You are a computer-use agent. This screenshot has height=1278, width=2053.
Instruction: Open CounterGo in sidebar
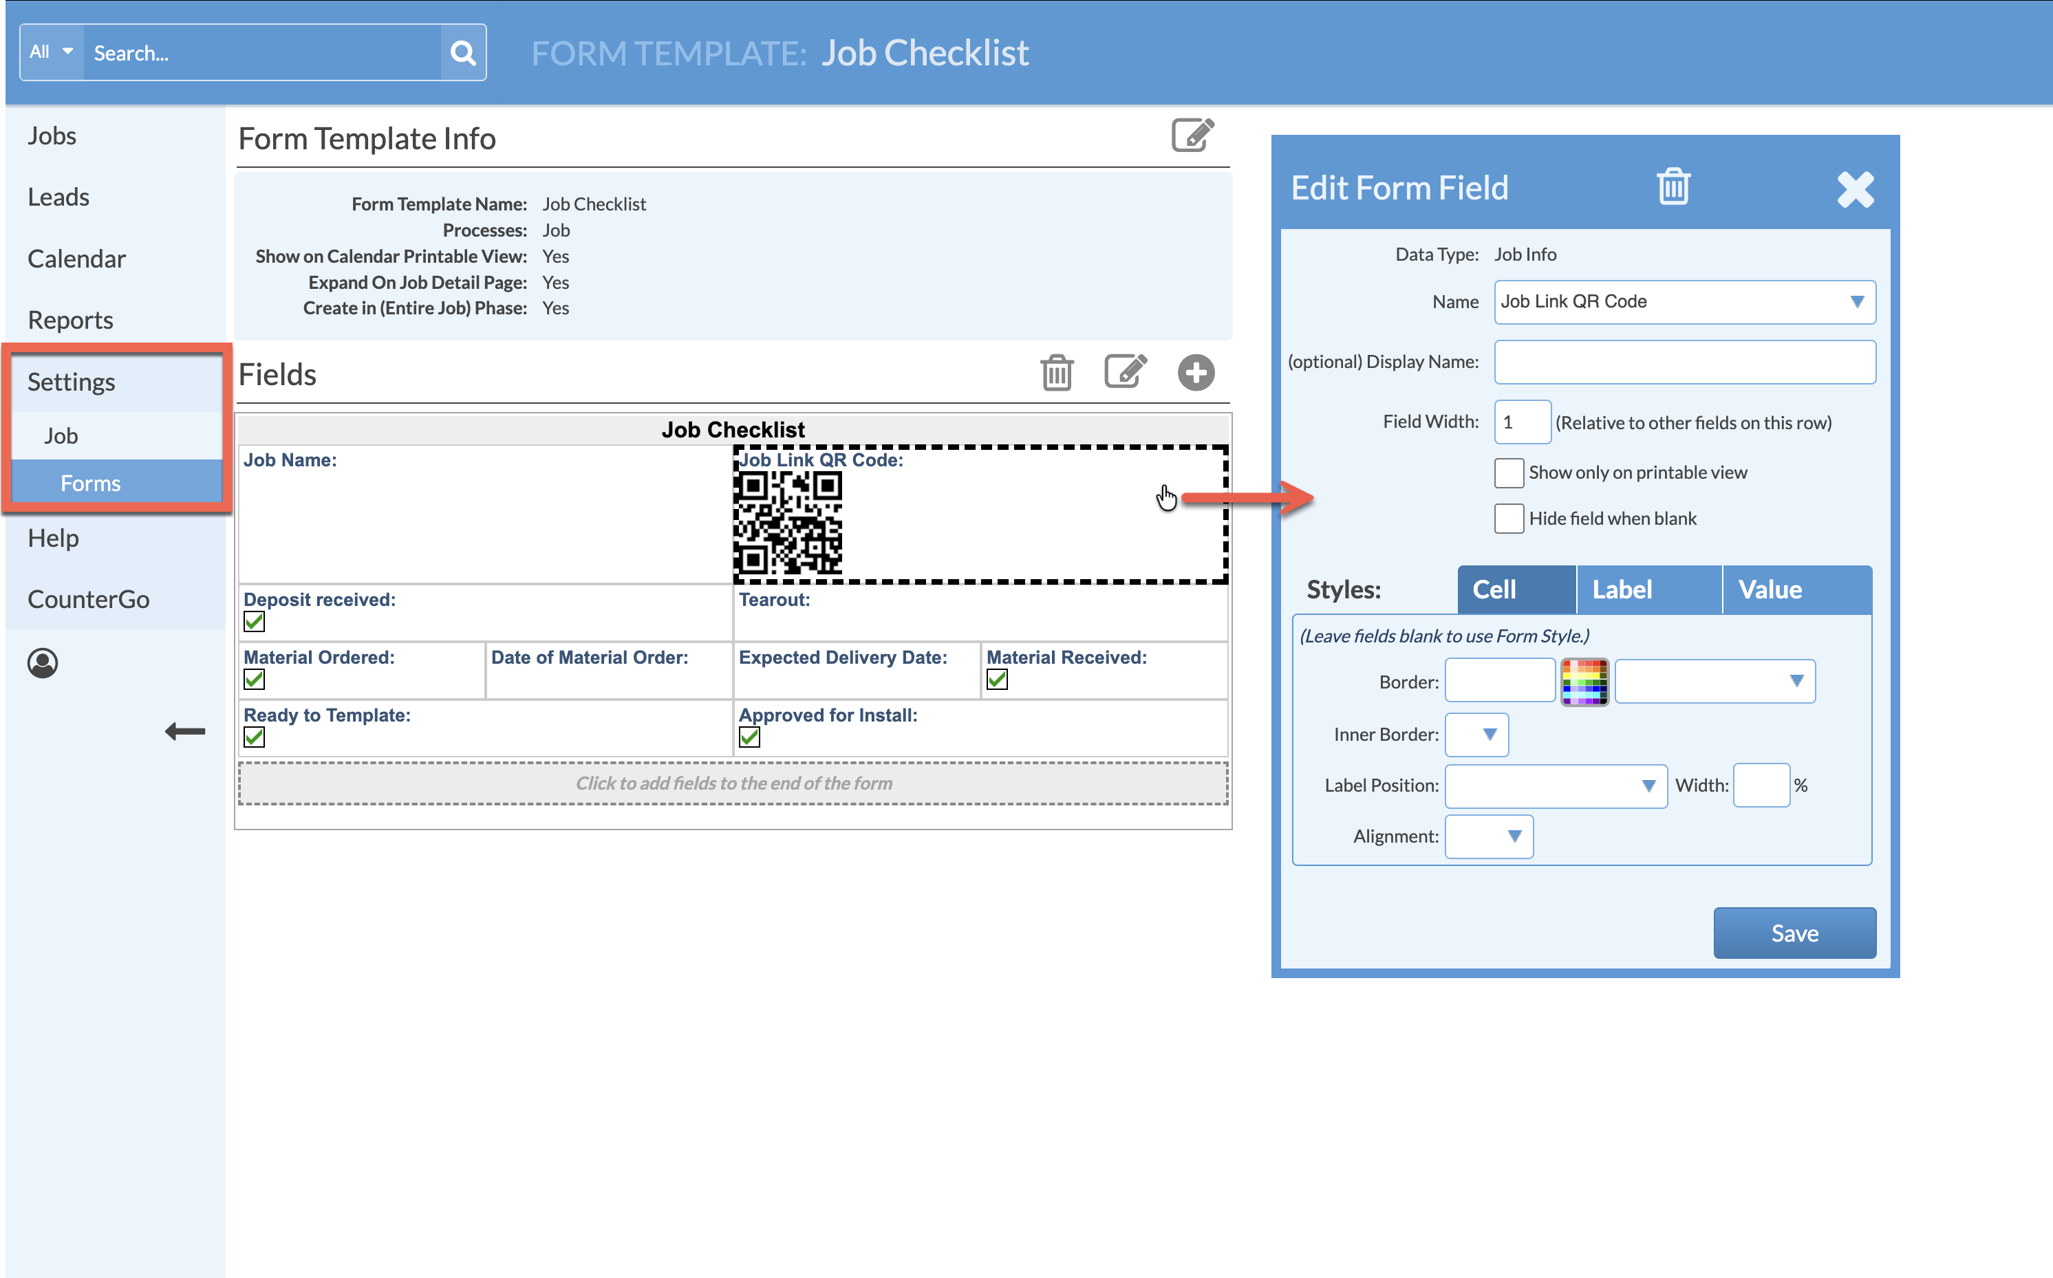89,599
